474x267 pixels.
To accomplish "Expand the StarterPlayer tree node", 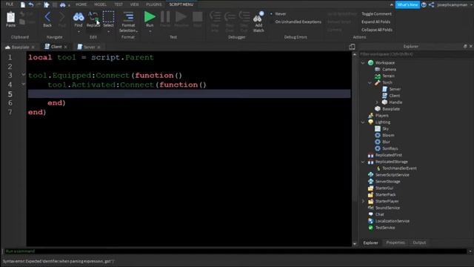I will coord(363,201).
